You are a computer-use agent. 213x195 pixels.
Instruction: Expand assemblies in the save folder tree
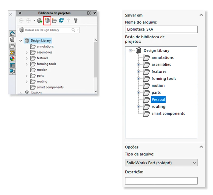tap(138, 65)
